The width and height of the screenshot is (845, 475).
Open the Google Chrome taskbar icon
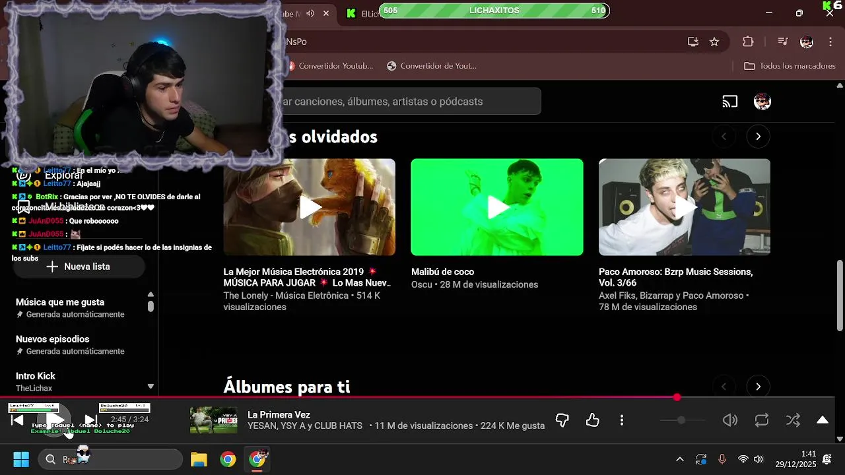tap(228, 459)
